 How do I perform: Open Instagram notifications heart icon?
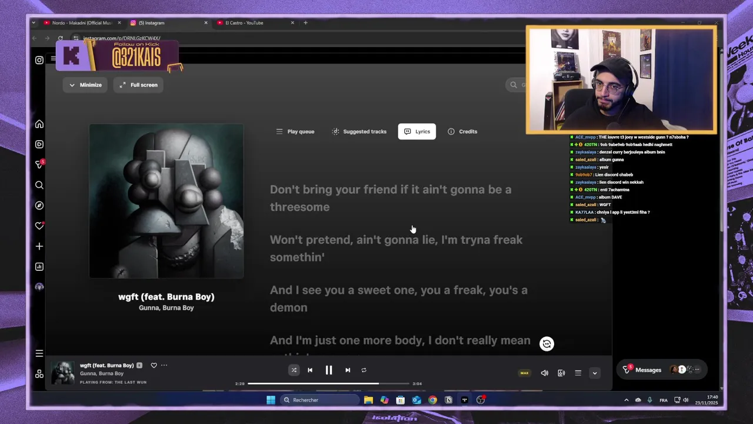(x=39, y=226)
